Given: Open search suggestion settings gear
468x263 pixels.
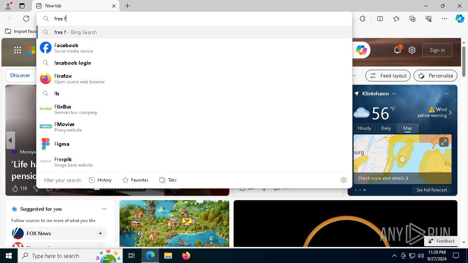Looking at the screenshot, I should (x=343, y=180).
